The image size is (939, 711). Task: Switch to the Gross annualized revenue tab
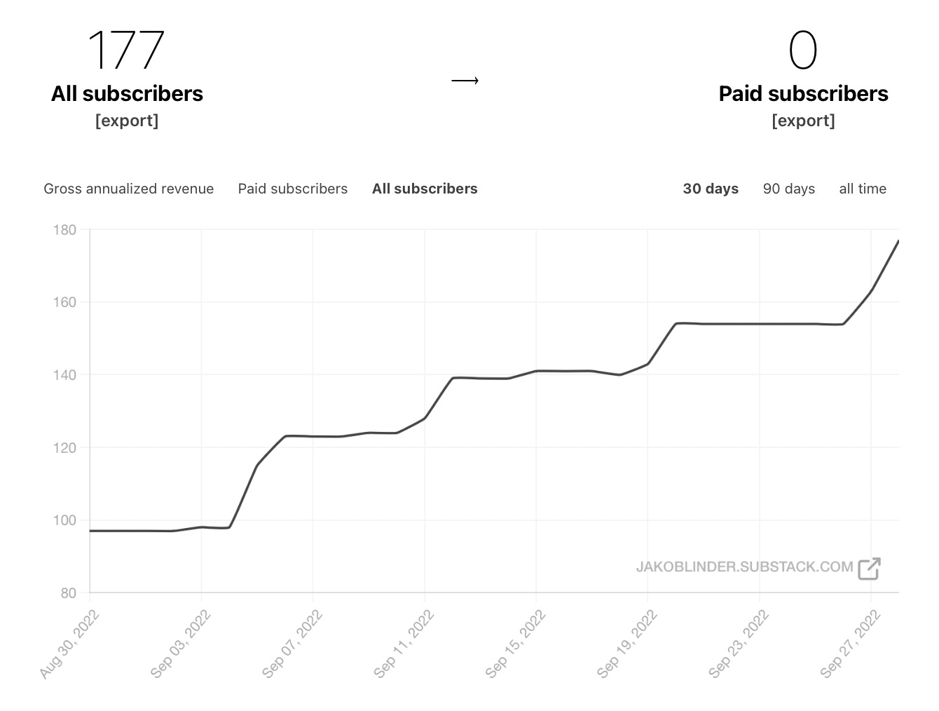tap(129, 189)
